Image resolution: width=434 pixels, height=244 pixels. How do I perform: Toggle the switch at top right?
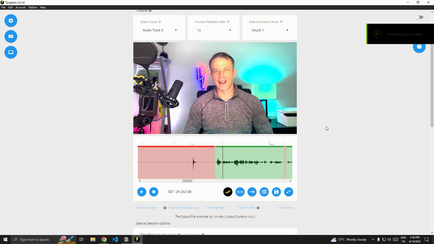coord(419,17)
